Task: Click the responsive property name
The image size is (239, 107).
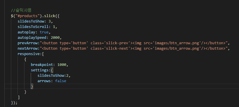Action: pos(28,54)
